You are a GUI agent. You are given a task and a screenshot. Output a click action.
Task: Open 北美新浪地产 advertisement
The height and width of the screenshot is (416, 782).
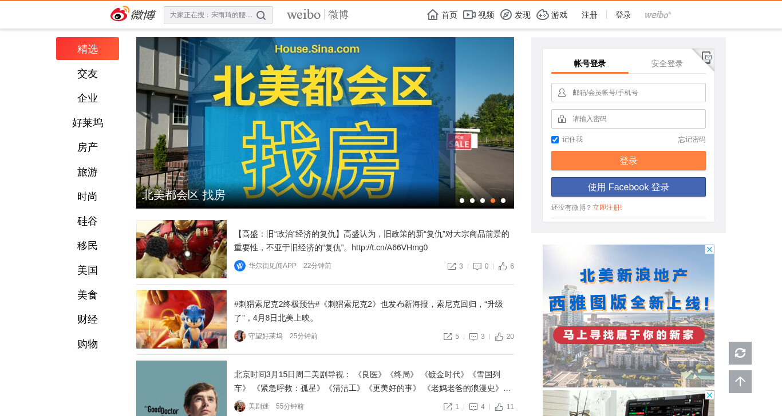click(629, 316)
